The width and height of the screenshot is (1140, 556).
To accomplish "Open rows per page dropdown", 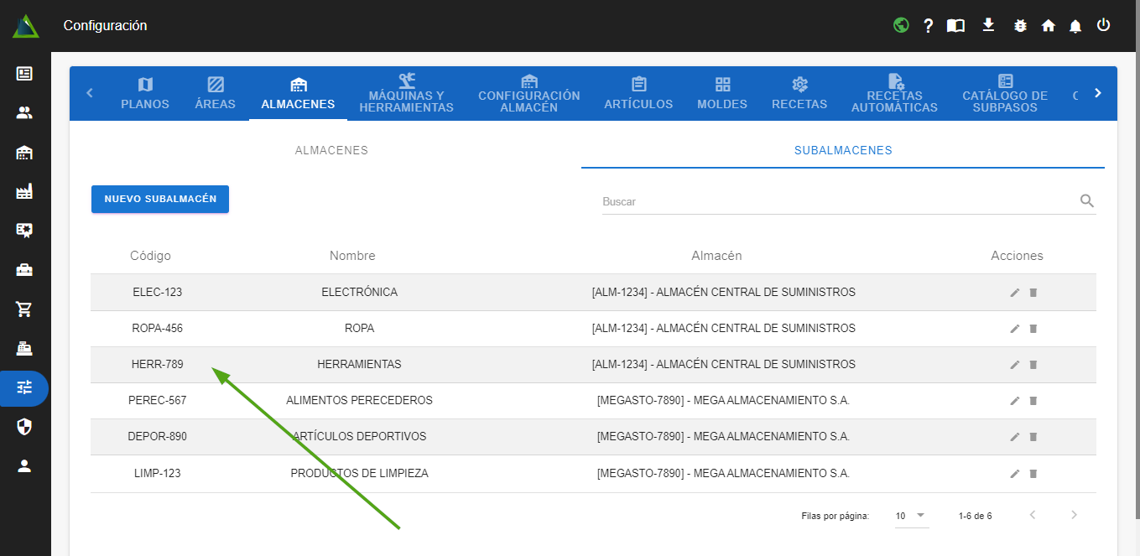I will [911, 516].
